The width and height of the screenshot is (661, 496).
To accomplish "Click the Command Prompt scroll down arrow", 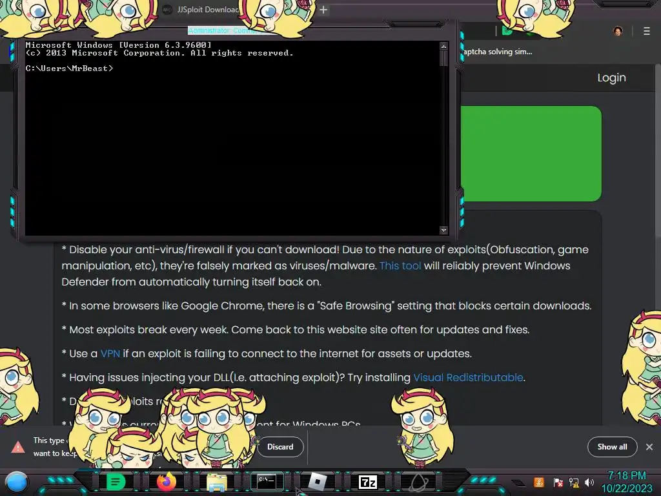I will [x=443, y=231].
